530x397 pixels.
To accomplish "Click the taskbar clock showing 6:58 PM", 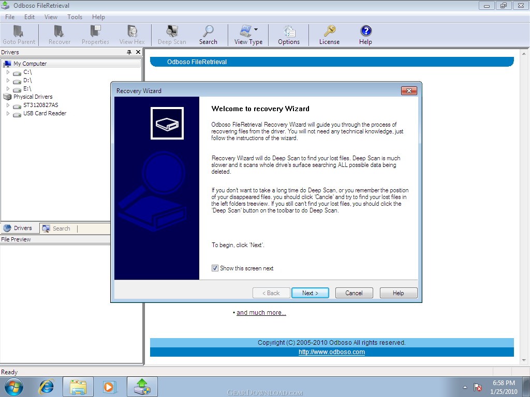I will 504,387.
